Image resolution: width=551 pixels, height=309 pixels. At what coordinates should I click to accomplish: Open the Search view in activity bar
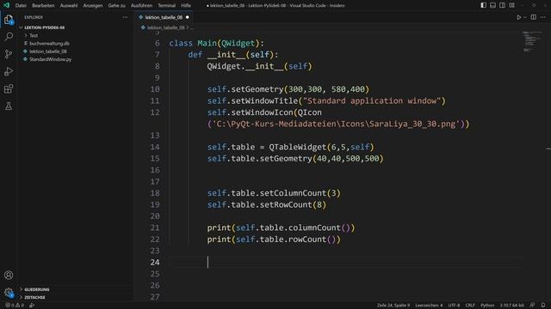point(9,36)
